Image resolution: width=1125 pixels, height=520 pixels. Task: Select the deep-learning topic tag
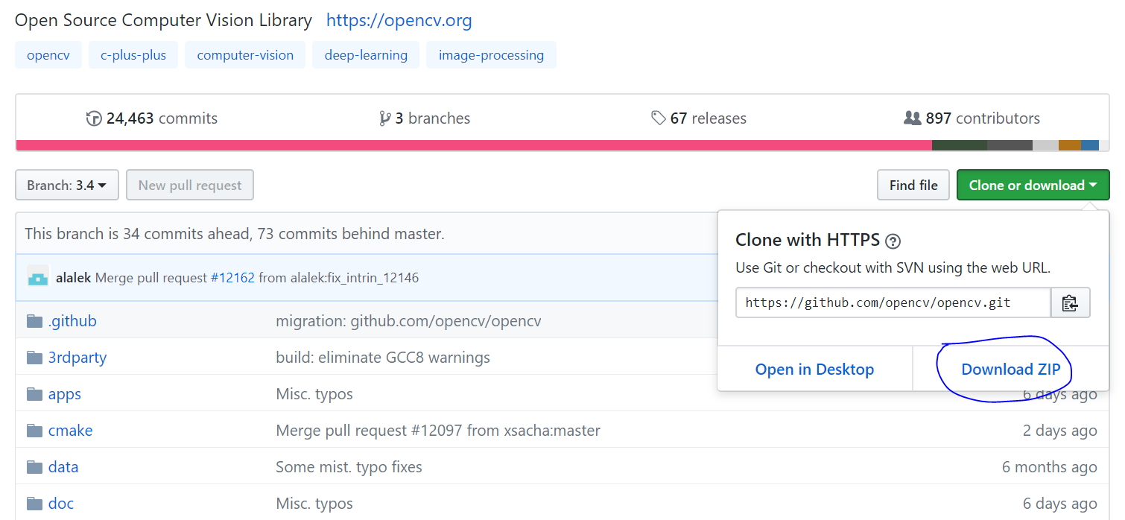coord(366,55)
